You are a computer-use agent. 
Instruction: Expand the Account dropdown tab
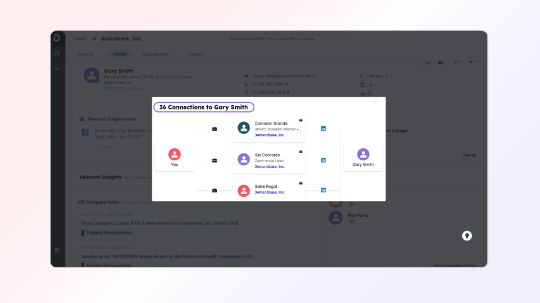point(88,54)
